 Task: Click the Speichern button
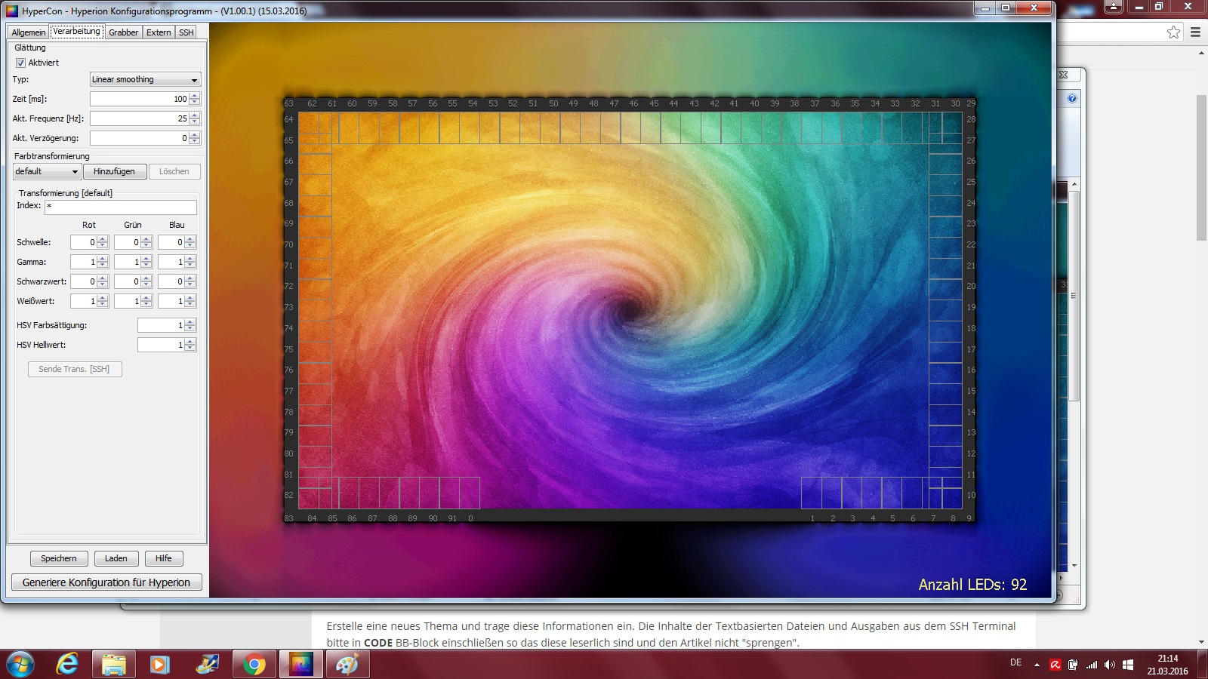[x=59, y=559]
